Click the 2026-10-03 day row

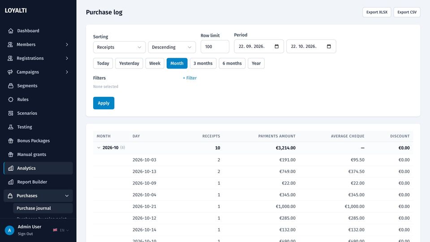point(253,160)
